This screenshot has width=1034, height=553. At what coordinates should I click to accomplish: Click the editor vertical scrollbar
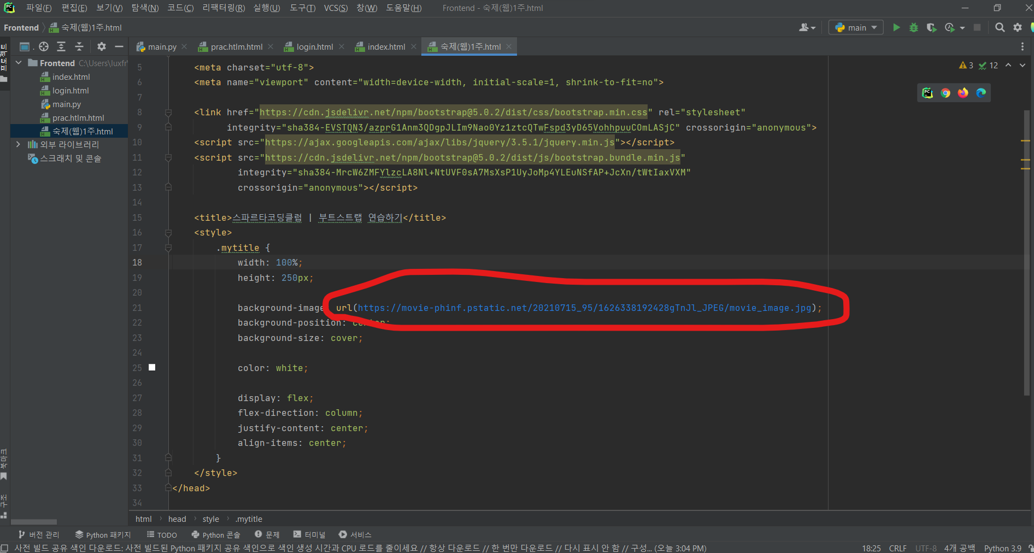1026,252
